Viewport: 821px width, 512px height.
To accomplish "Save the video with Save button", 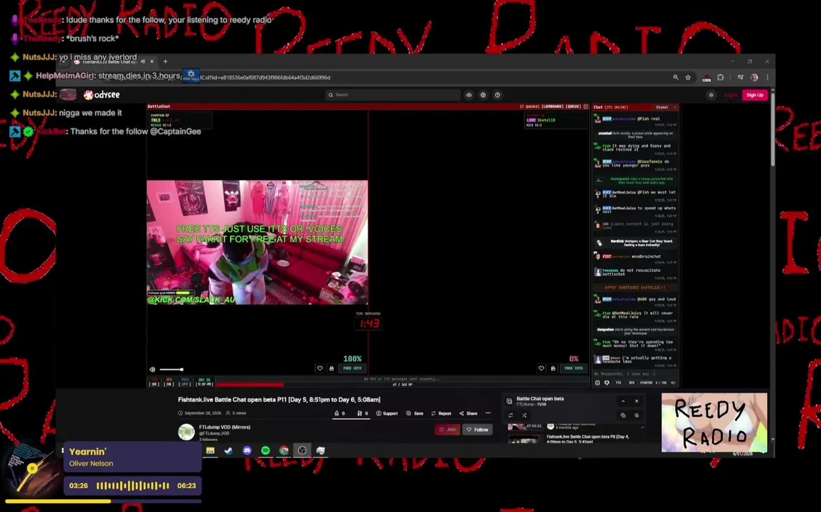I will point(415,414).
